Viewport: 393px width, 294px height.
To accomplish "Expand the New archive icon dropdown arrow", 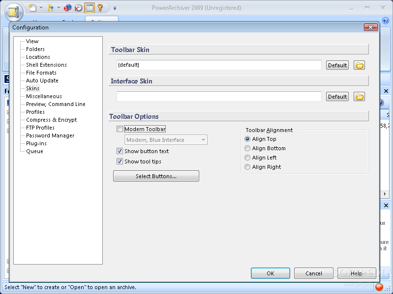I will click(x=41, y=8).
